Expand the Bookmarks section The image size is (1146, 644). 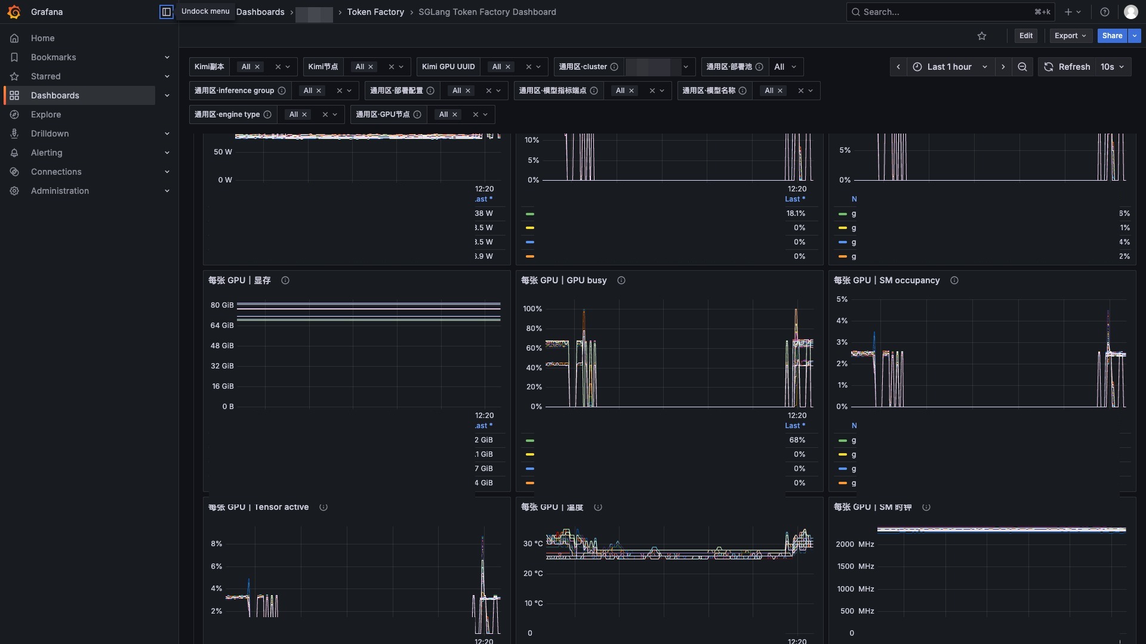click(x=167, y=57)
